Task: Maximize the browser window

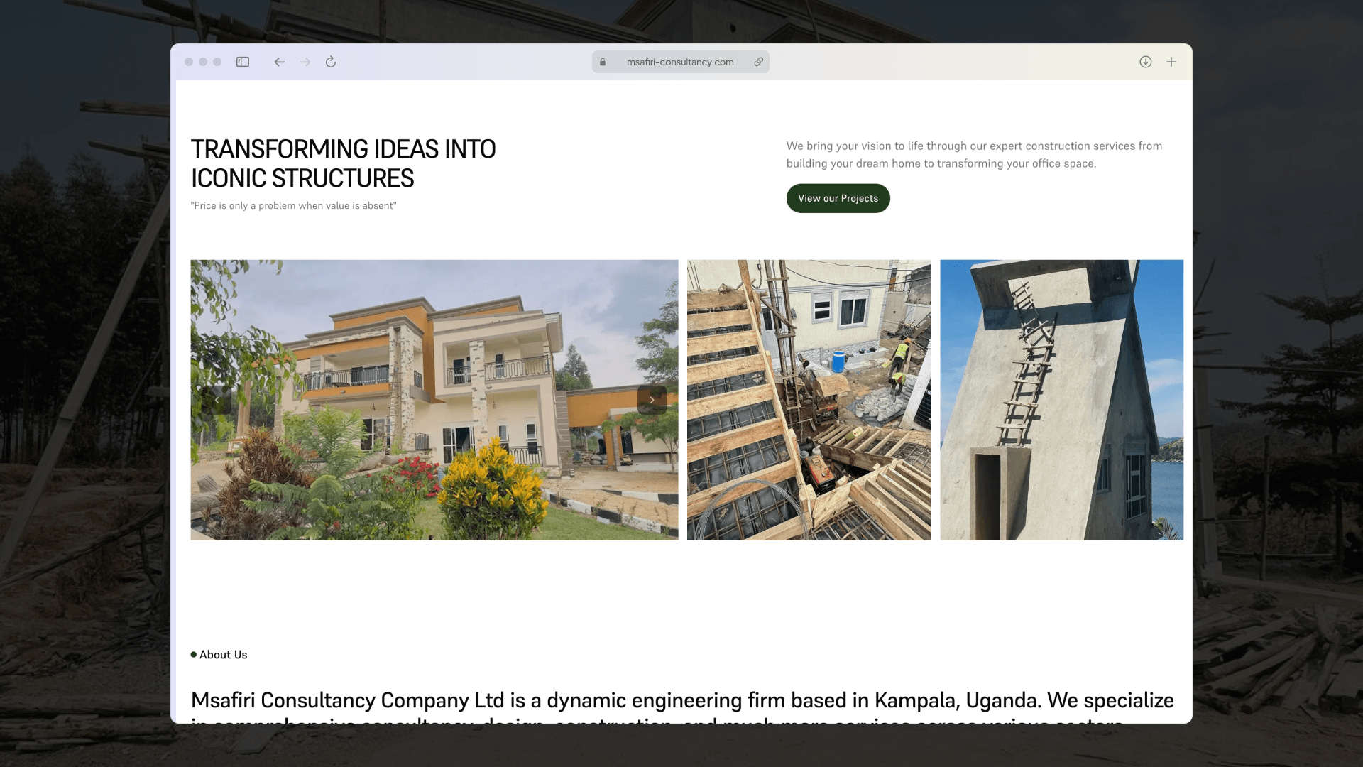Action: point(217,62)
